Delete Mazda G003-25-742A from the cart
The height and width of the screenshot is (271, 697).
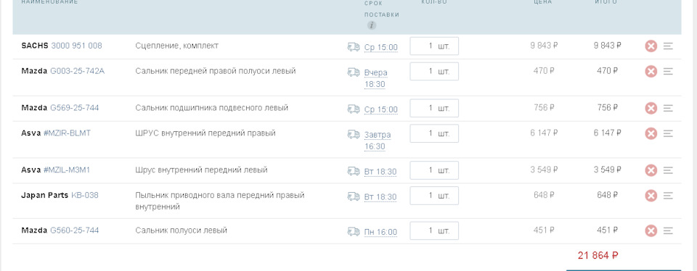point(651,72)
